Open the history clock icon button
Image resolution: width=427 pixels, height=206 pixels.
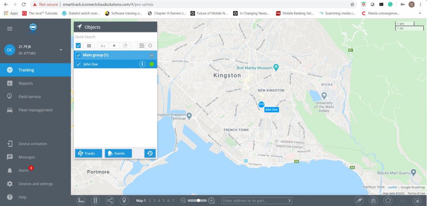(x=150, y=153)
